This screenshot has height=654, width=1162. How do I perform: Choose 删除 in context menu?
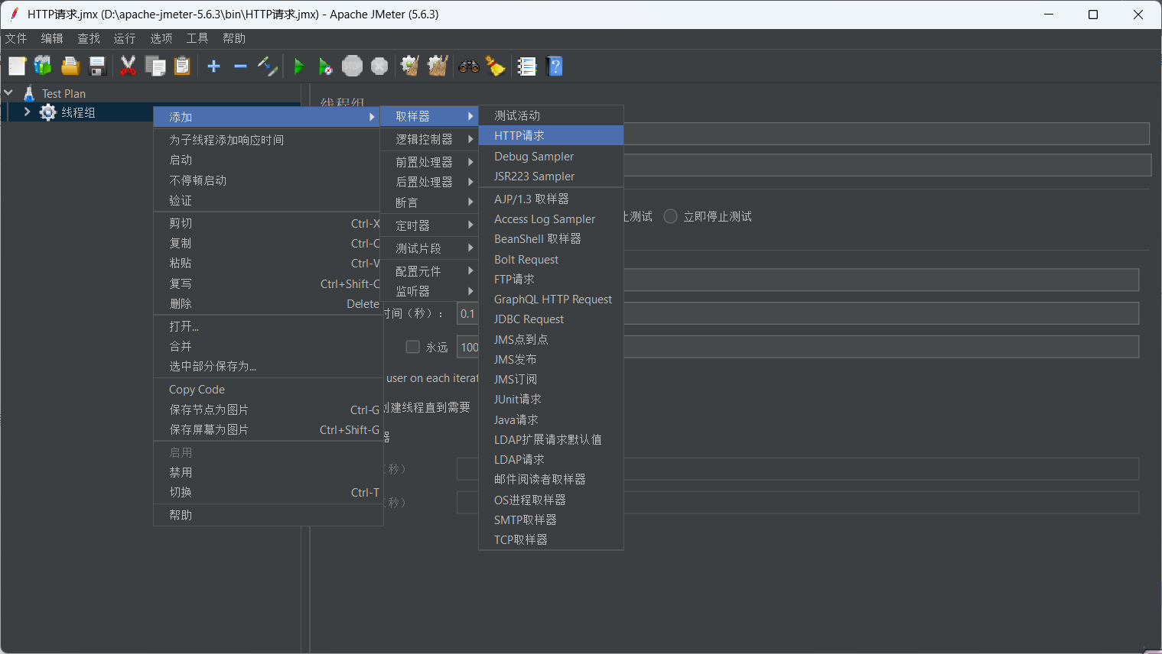(x=267, y=303)
